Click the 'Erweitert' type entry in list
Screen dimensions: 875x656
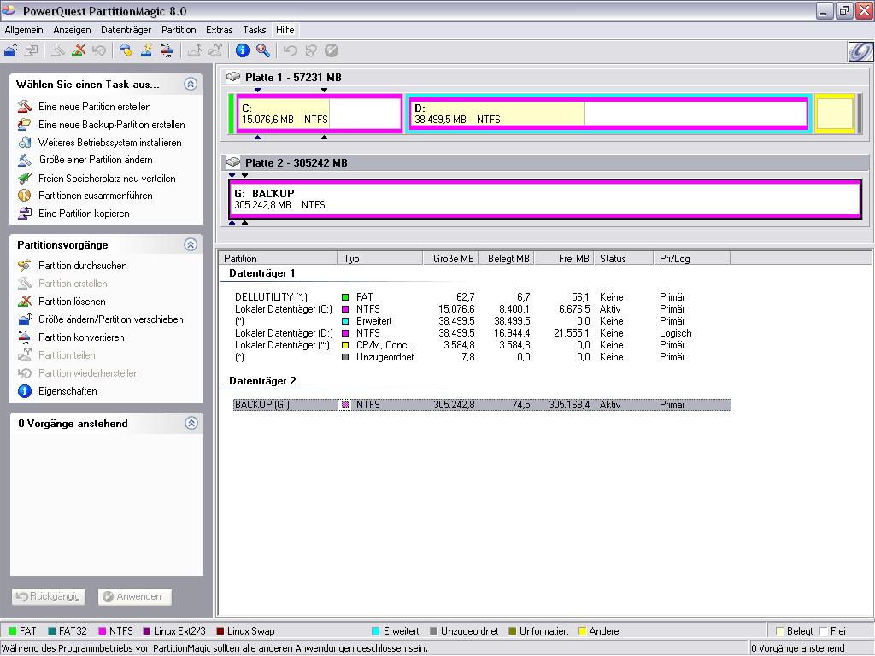[374, 321]
